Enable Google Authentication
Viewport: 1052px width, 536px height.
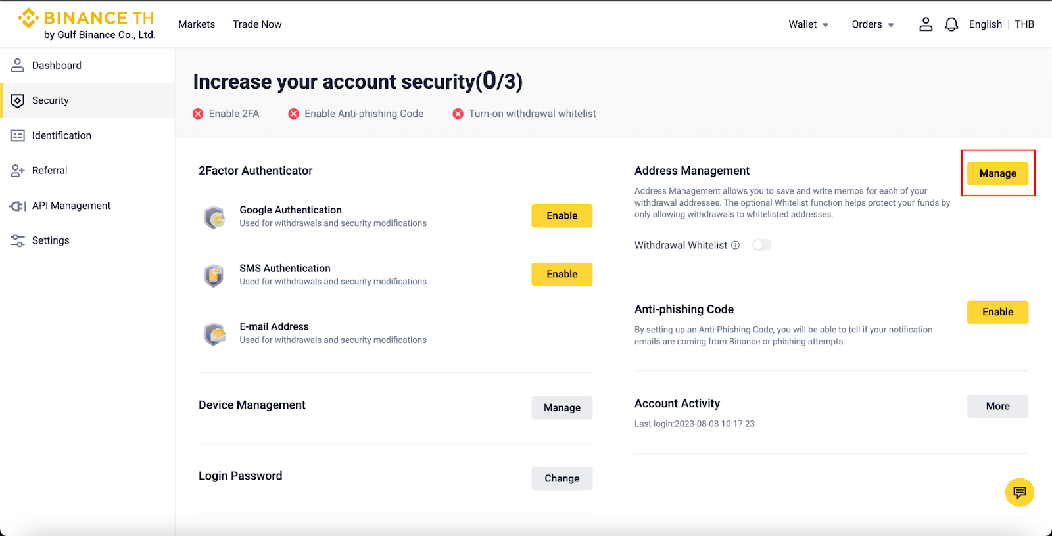pos(562,216)
